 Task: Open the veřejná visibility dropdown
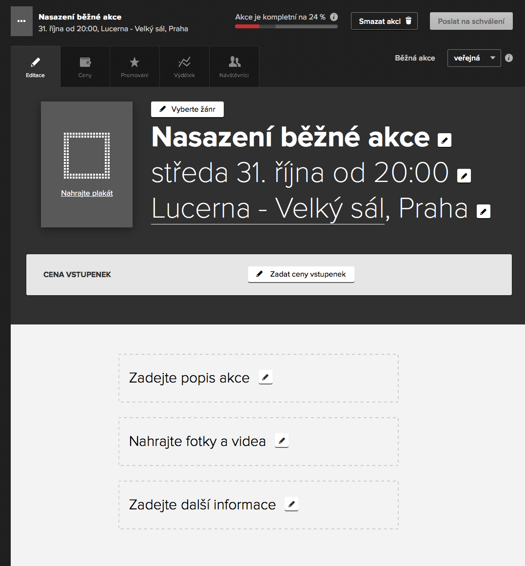474,58
